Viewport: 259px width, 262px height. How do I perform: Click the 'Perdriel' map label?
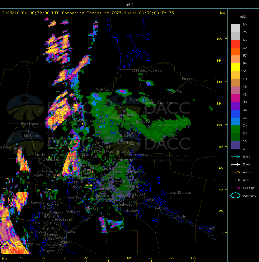pyautogui.click(x=76, y=182)
